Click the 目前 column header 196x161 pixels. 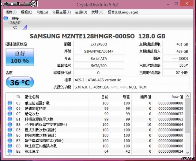pos(100,97)
